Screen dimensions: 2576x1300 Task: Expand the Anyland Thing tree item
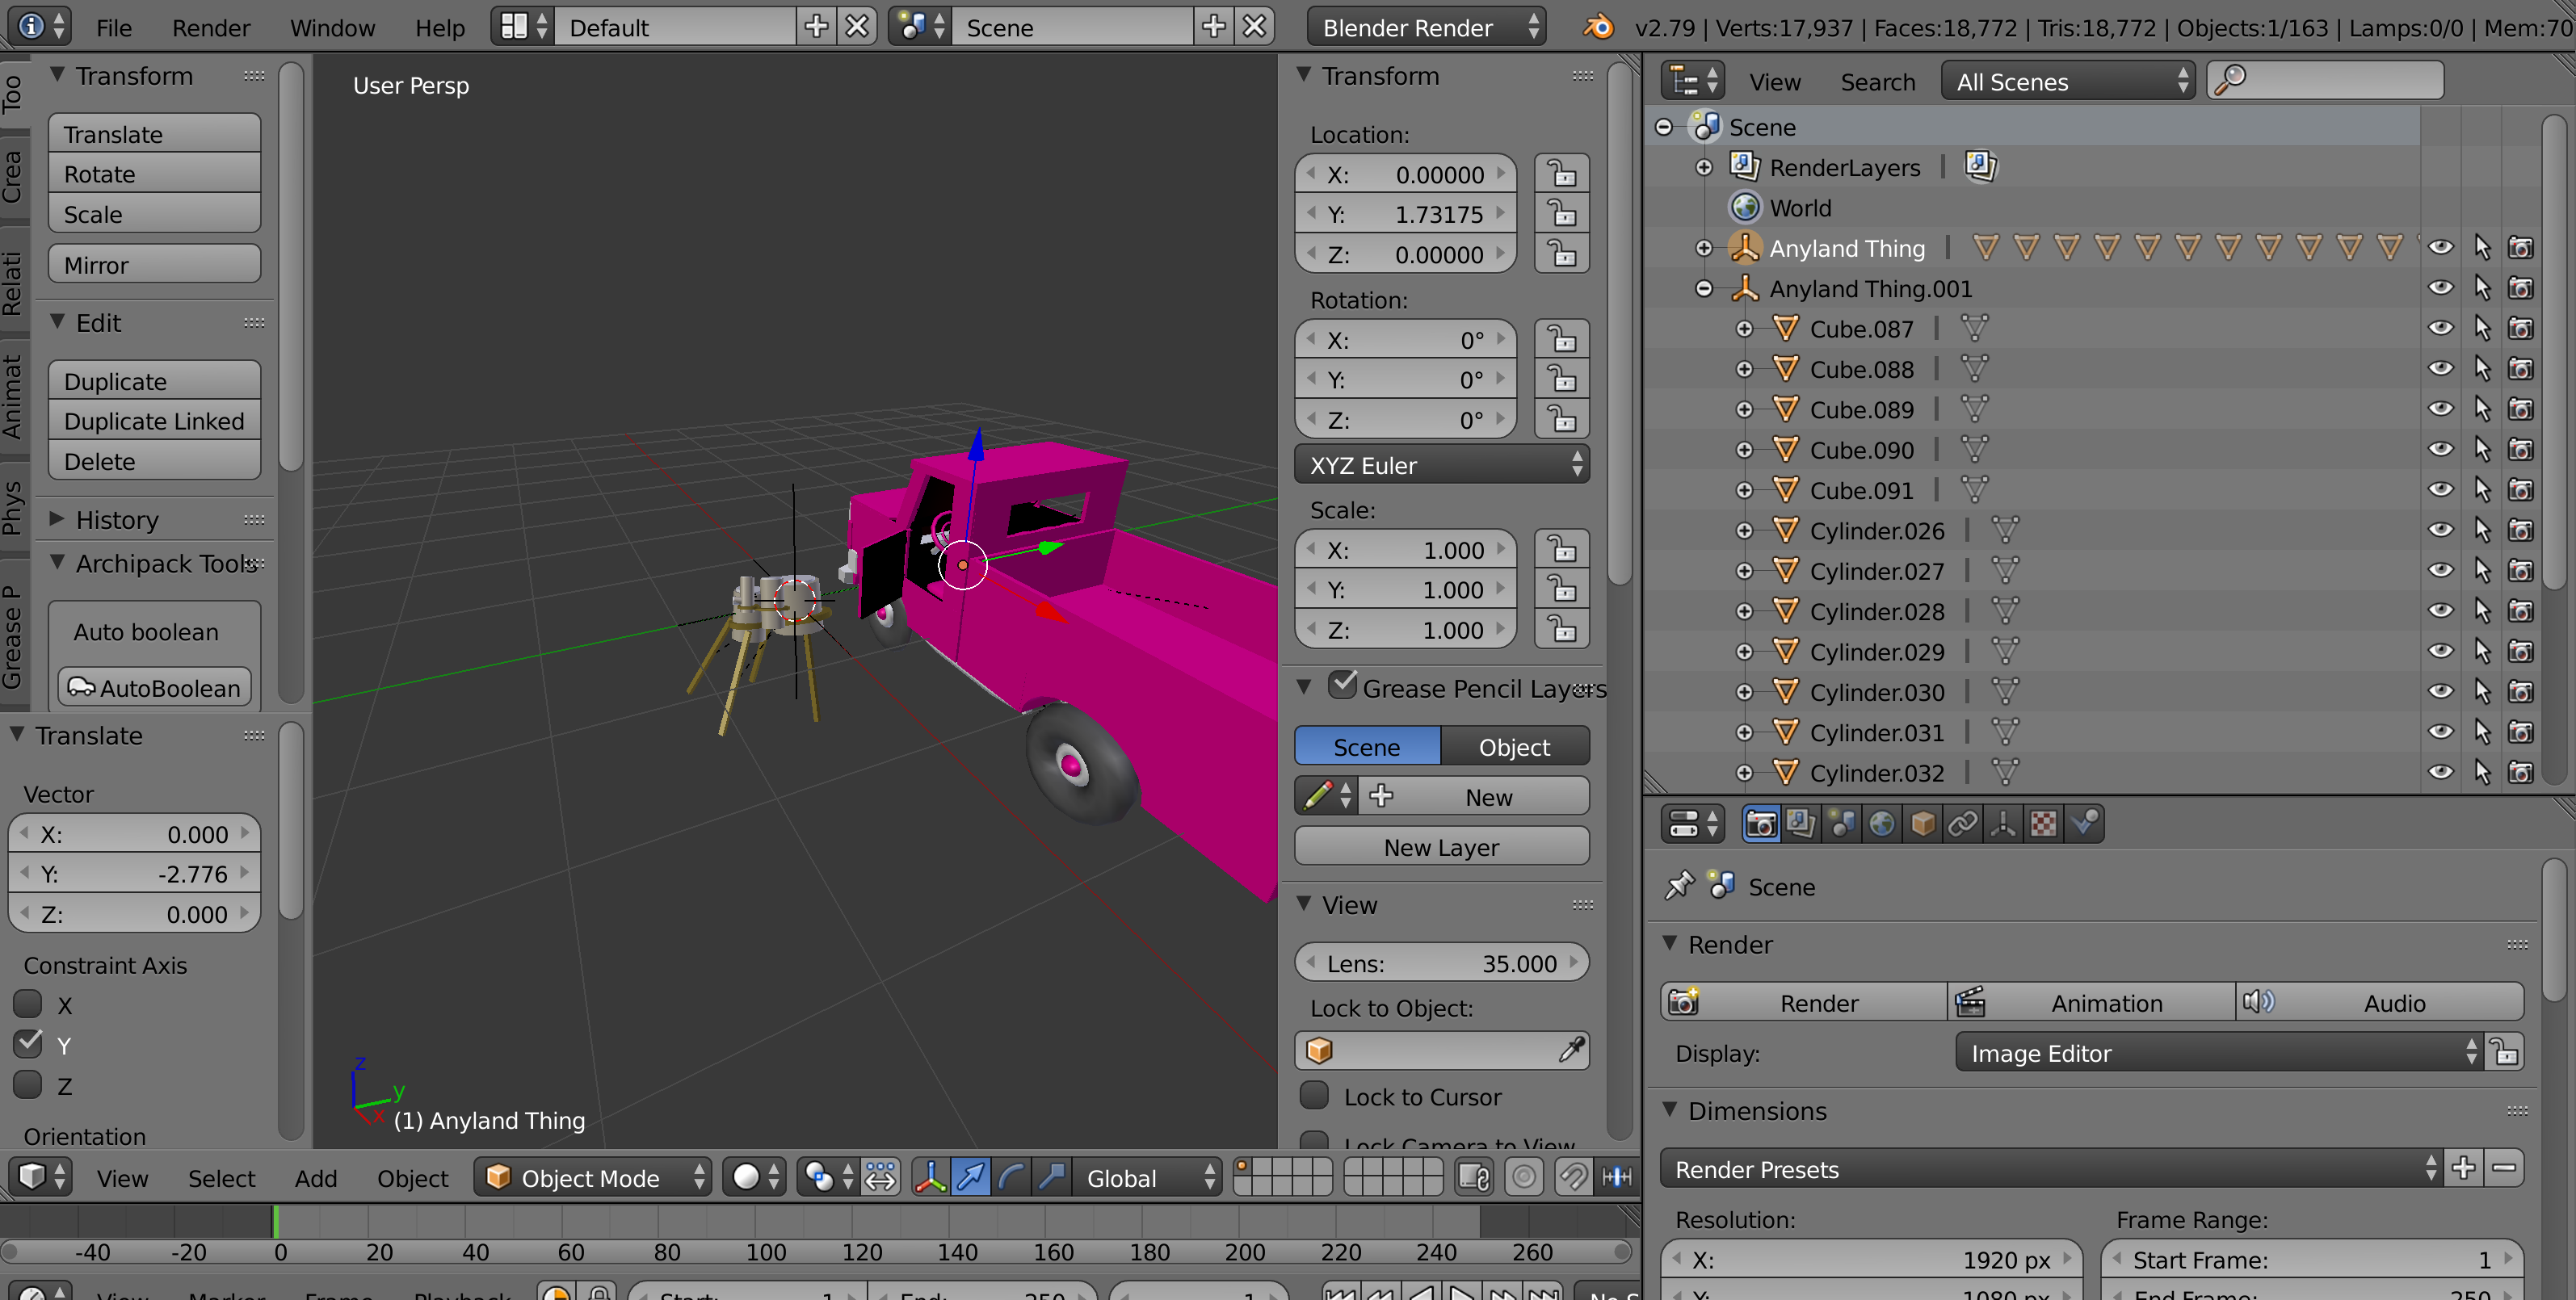1704,248
